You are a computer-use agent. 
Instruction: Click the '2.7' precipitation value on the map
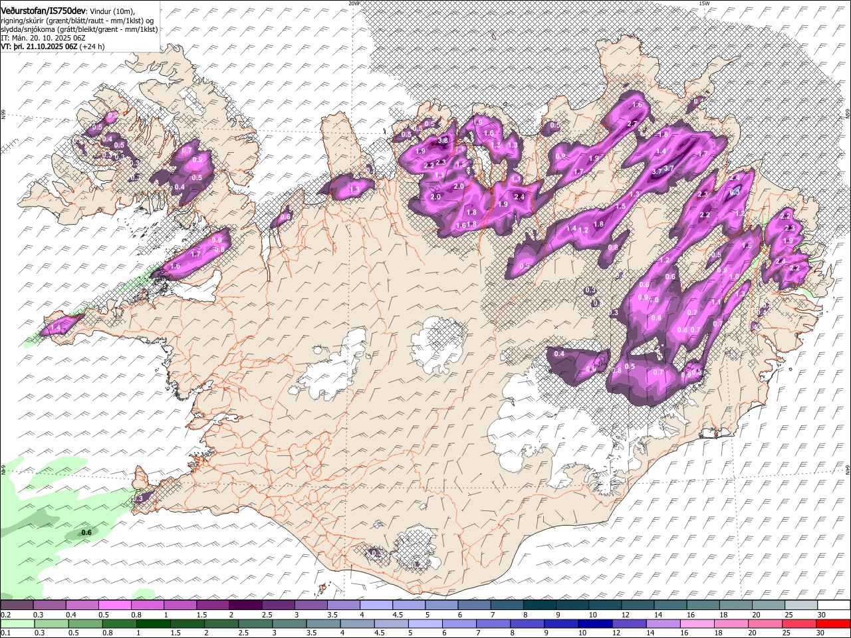pyautogui.click(x=632, y=124)
